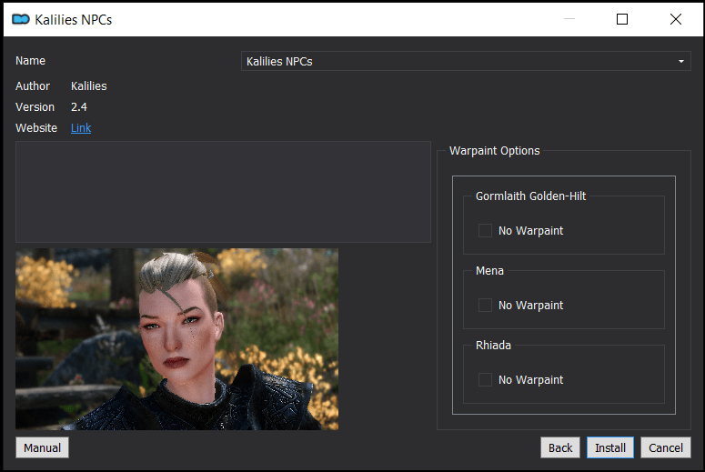Click Install to install the mod
Screen dimensions: 705x472
pyautogui.click(x=610, y=447)
